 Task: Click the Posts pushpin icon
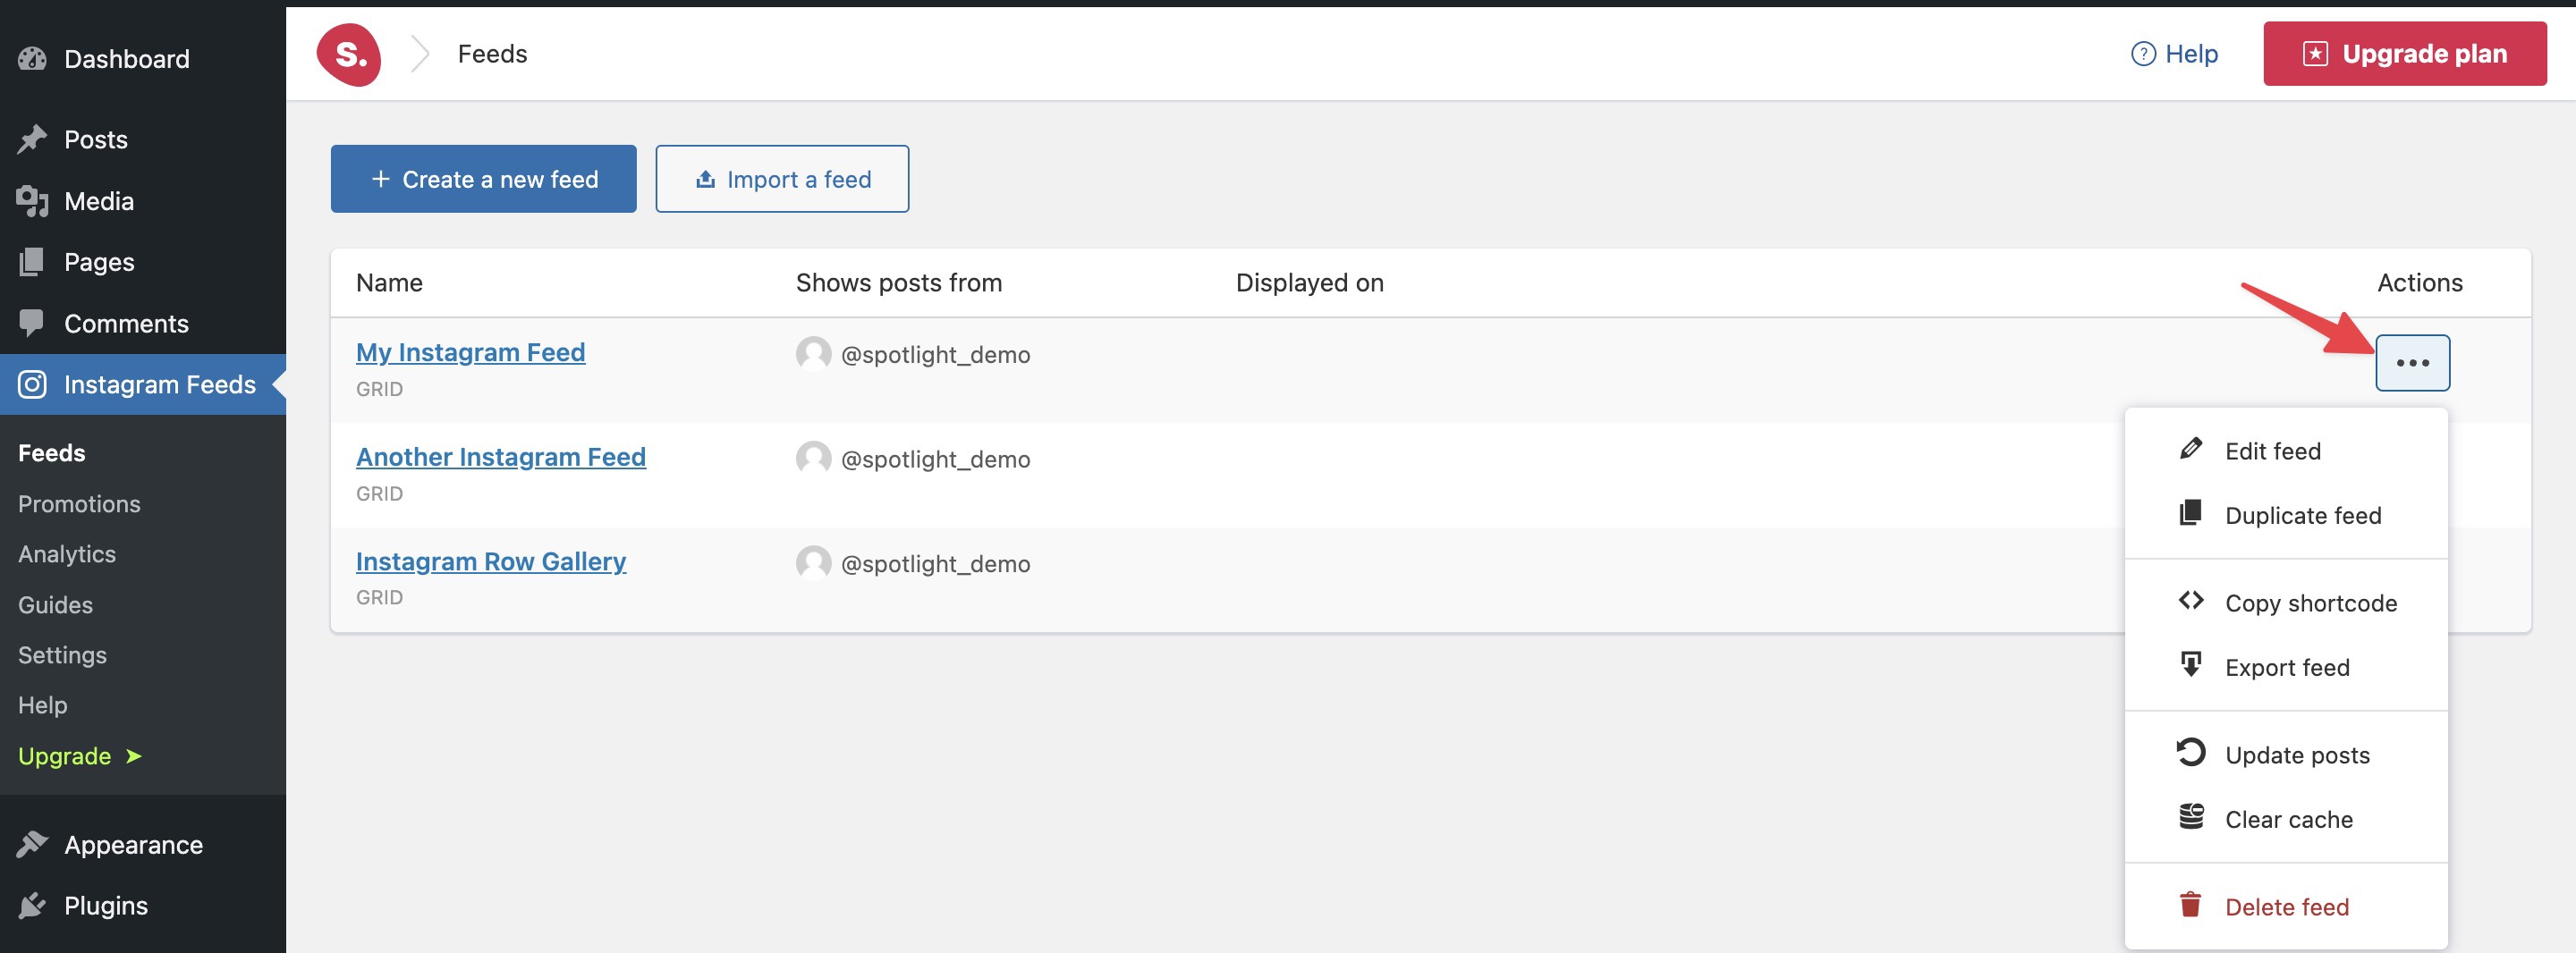(32, 139)
